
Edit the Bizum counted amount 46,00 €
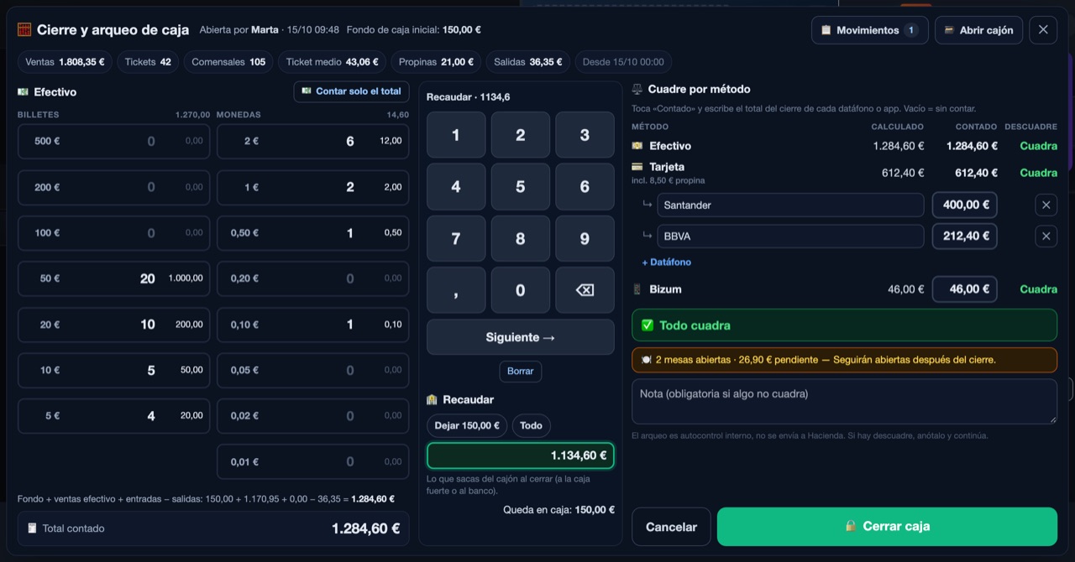click(965, 289)
